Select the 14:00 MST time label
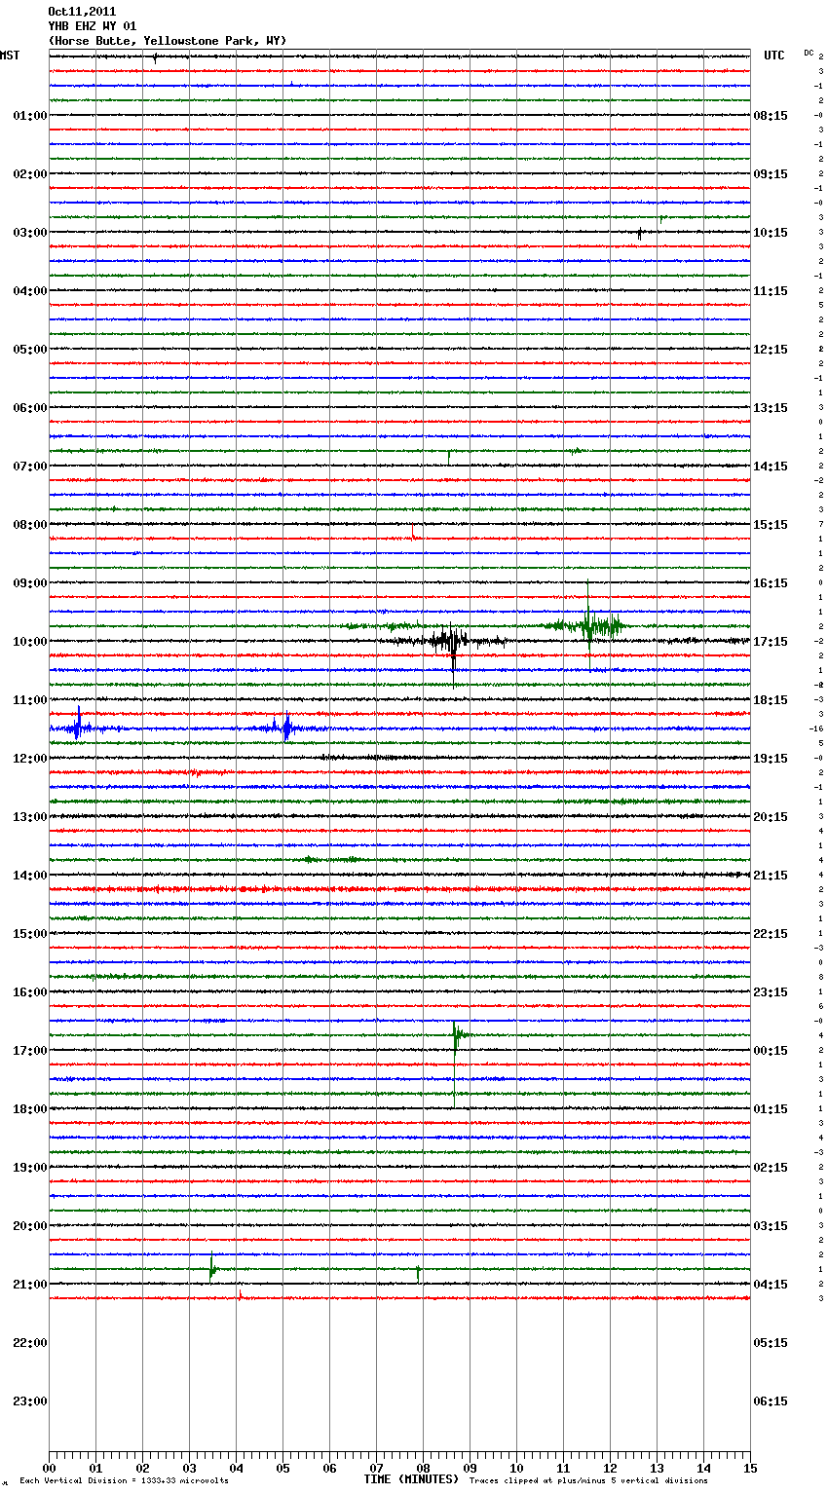Screen dimensions: 828x1494 click(29, 876)
